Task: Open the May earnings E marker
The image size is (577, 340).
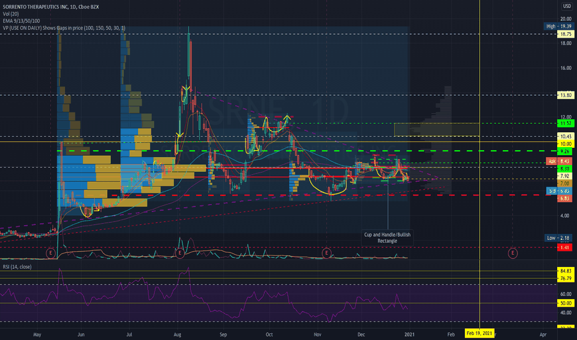Action: point(50,253)
